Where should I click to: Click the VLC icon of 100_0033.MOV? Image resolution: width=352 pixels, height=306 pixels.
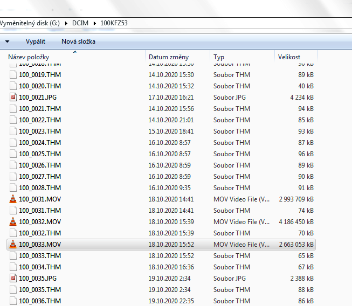pyautogui.click(x=13, y=244)
